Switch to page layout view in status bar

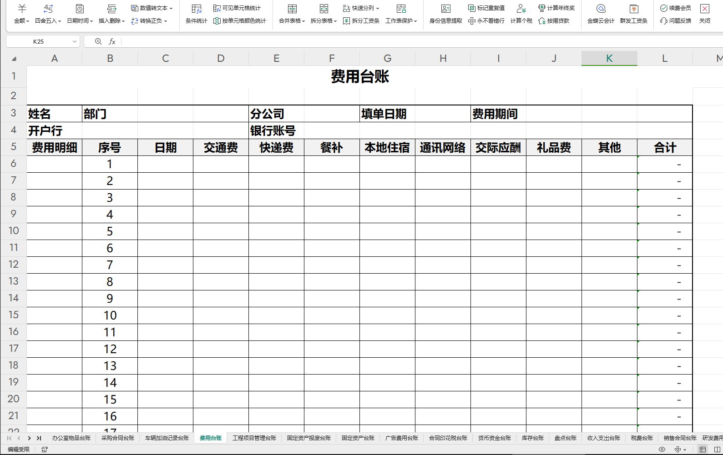click(718, 450)
